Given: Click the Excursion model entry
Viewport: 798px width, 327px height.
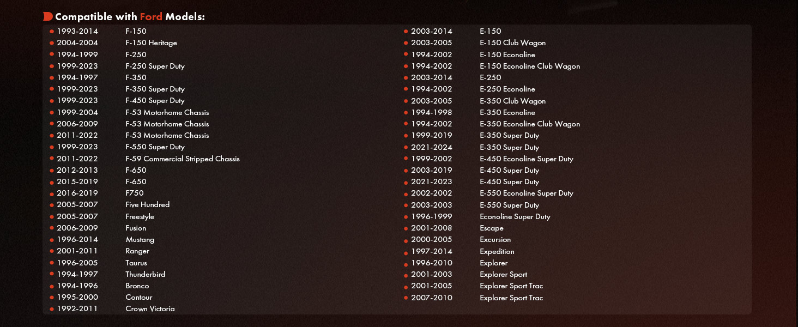Looking at the screenshot, I should point(495,239).
